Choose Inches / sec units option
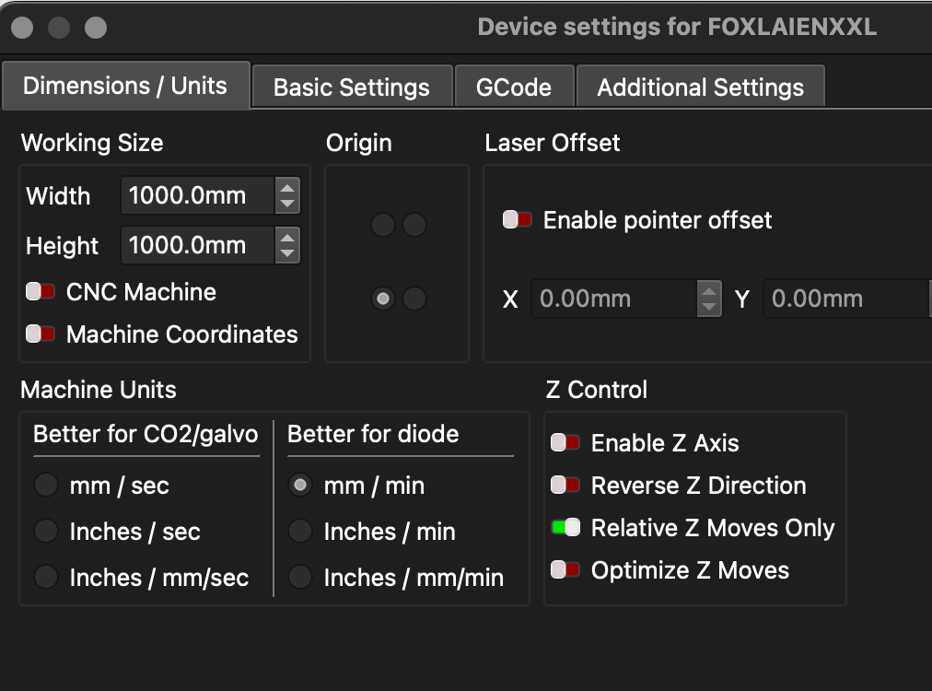Image resolution: width=932 pixels, height=691 pixels. tap(46, 532)
